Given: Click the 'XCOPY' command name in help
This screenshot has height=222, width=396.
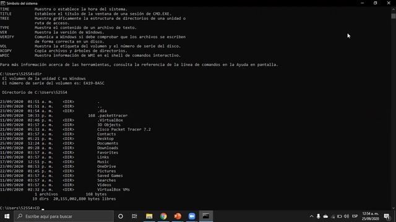Looking at the screenshot, I should point(6,51).
